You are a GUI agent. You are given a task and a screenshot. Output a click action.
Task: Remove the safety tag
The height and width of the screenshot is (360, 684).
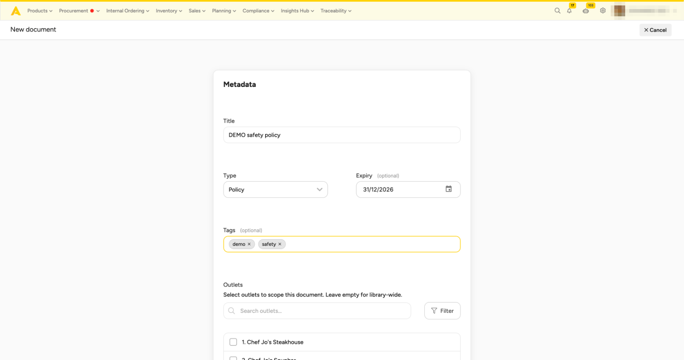click(280, 244)
